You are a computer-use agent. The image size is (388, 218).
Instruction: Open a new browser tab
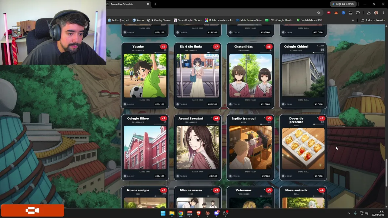click(155, 4)
